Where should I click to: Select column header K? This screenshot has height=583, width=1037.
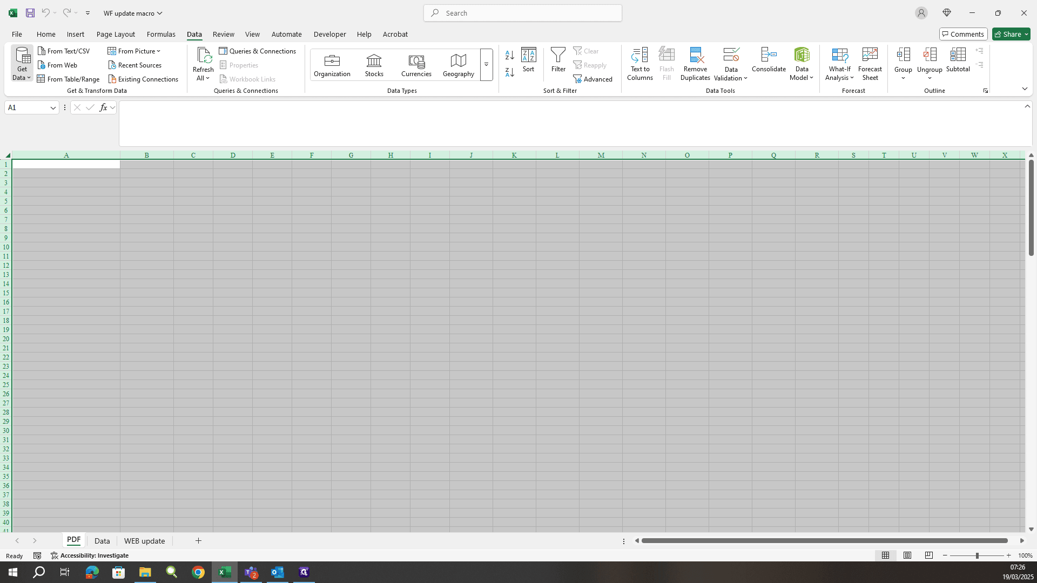[x=514, y=155]
